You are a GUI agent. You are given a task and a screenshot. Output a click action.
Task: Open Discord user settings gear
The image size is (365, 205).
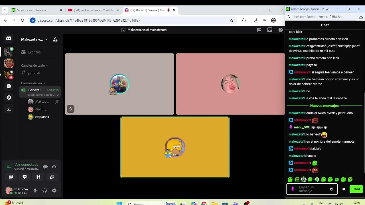pos(54,191)
